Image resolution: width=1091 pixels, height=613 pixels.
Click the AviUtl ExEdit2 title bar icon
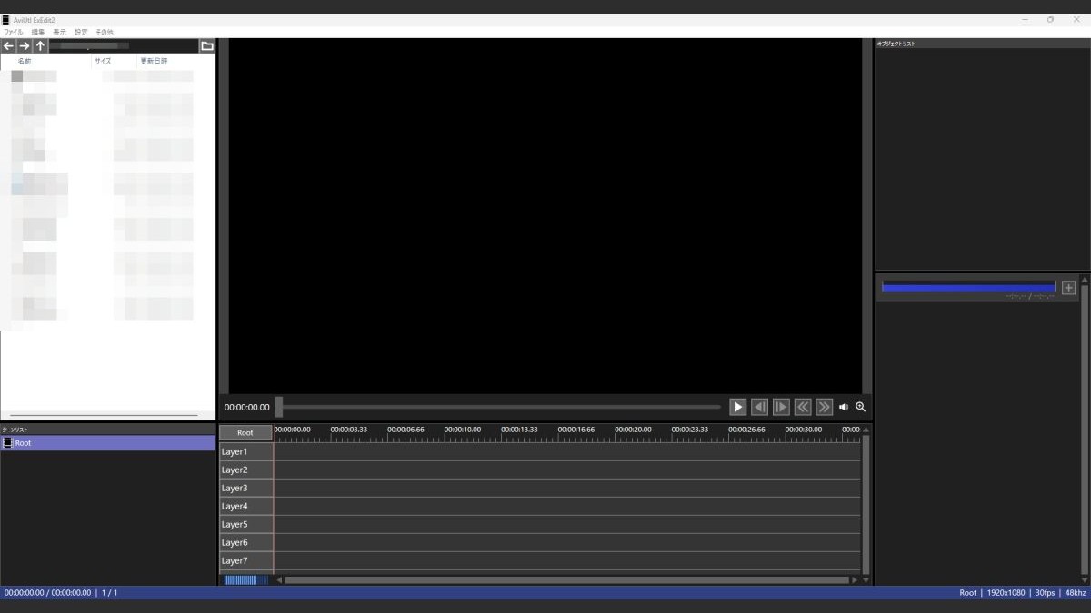5,19
